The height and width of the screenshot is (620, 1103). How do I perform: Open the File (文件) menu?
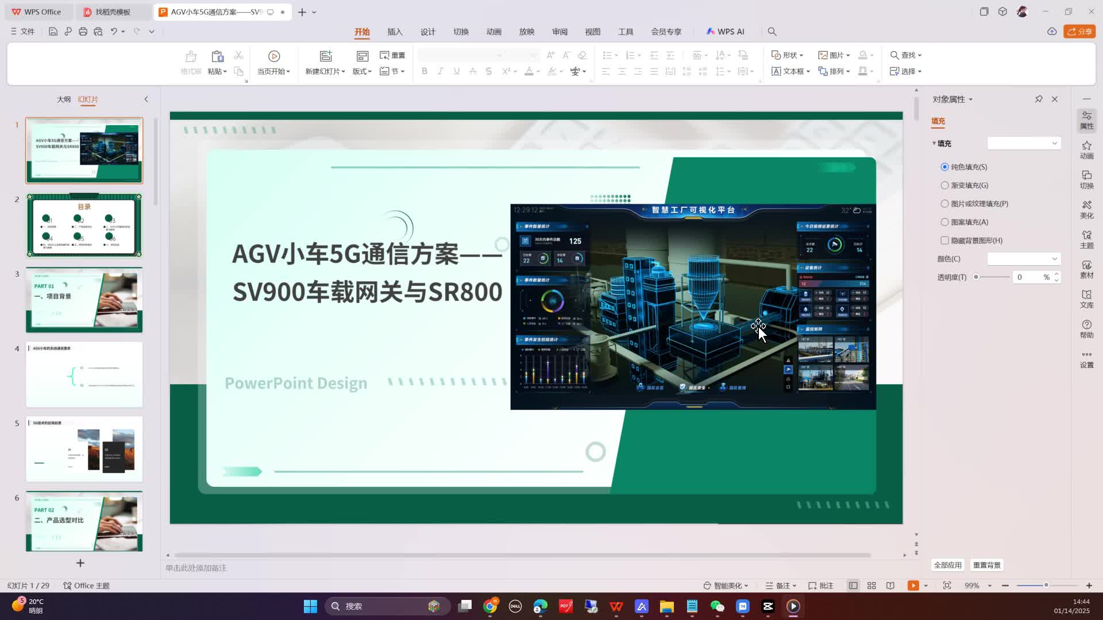(x=22, y=32)
